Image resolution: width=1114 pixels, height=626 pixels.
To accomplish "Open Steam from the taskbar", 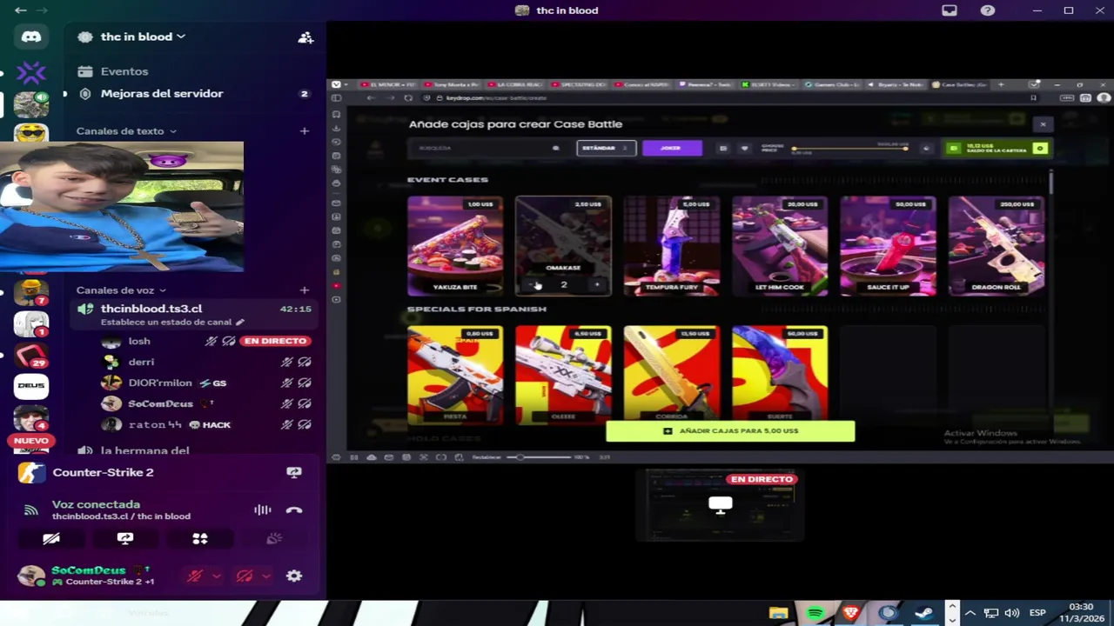I will [923, 613].
